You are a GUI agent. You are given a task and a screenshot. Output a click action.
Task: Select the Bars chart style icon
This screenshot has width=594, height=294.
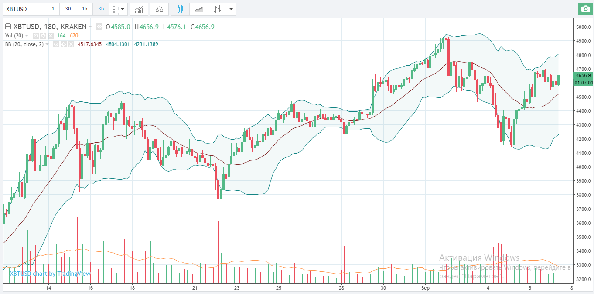[217, 9]
